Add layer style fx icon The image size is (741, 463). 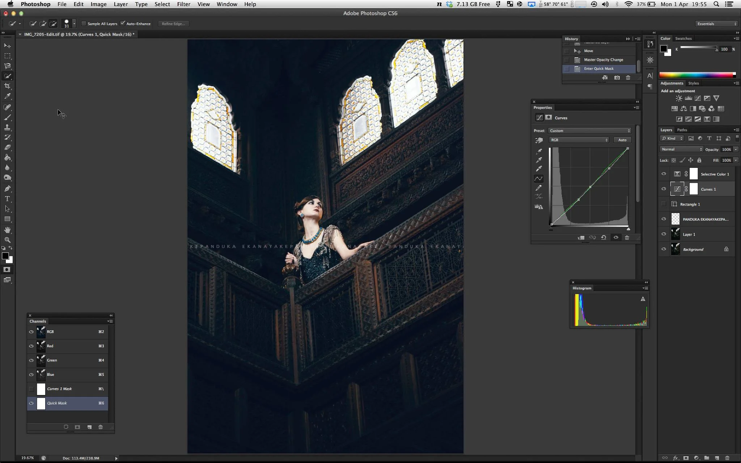pyautogui.click(x=675, y=458)
